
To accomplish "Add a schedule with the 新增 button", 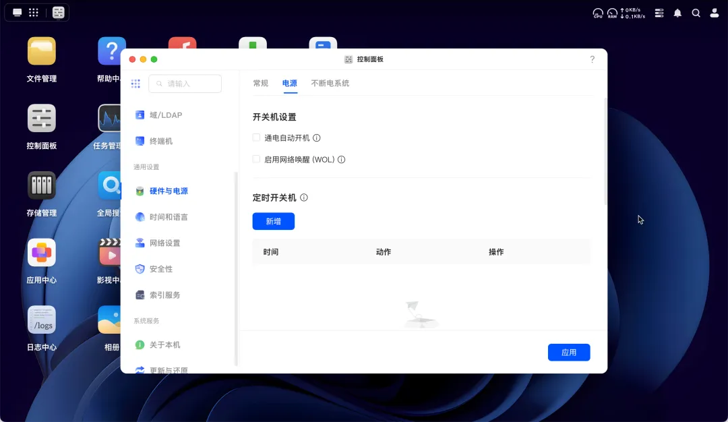I will 274,221.
